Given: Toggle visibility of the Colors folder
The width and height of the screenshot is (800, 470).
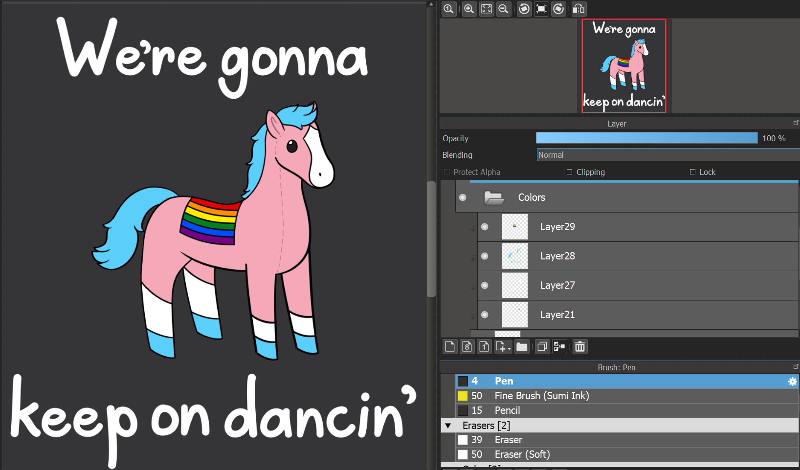Looking at the screenshot, I should (x=463, y=197).
